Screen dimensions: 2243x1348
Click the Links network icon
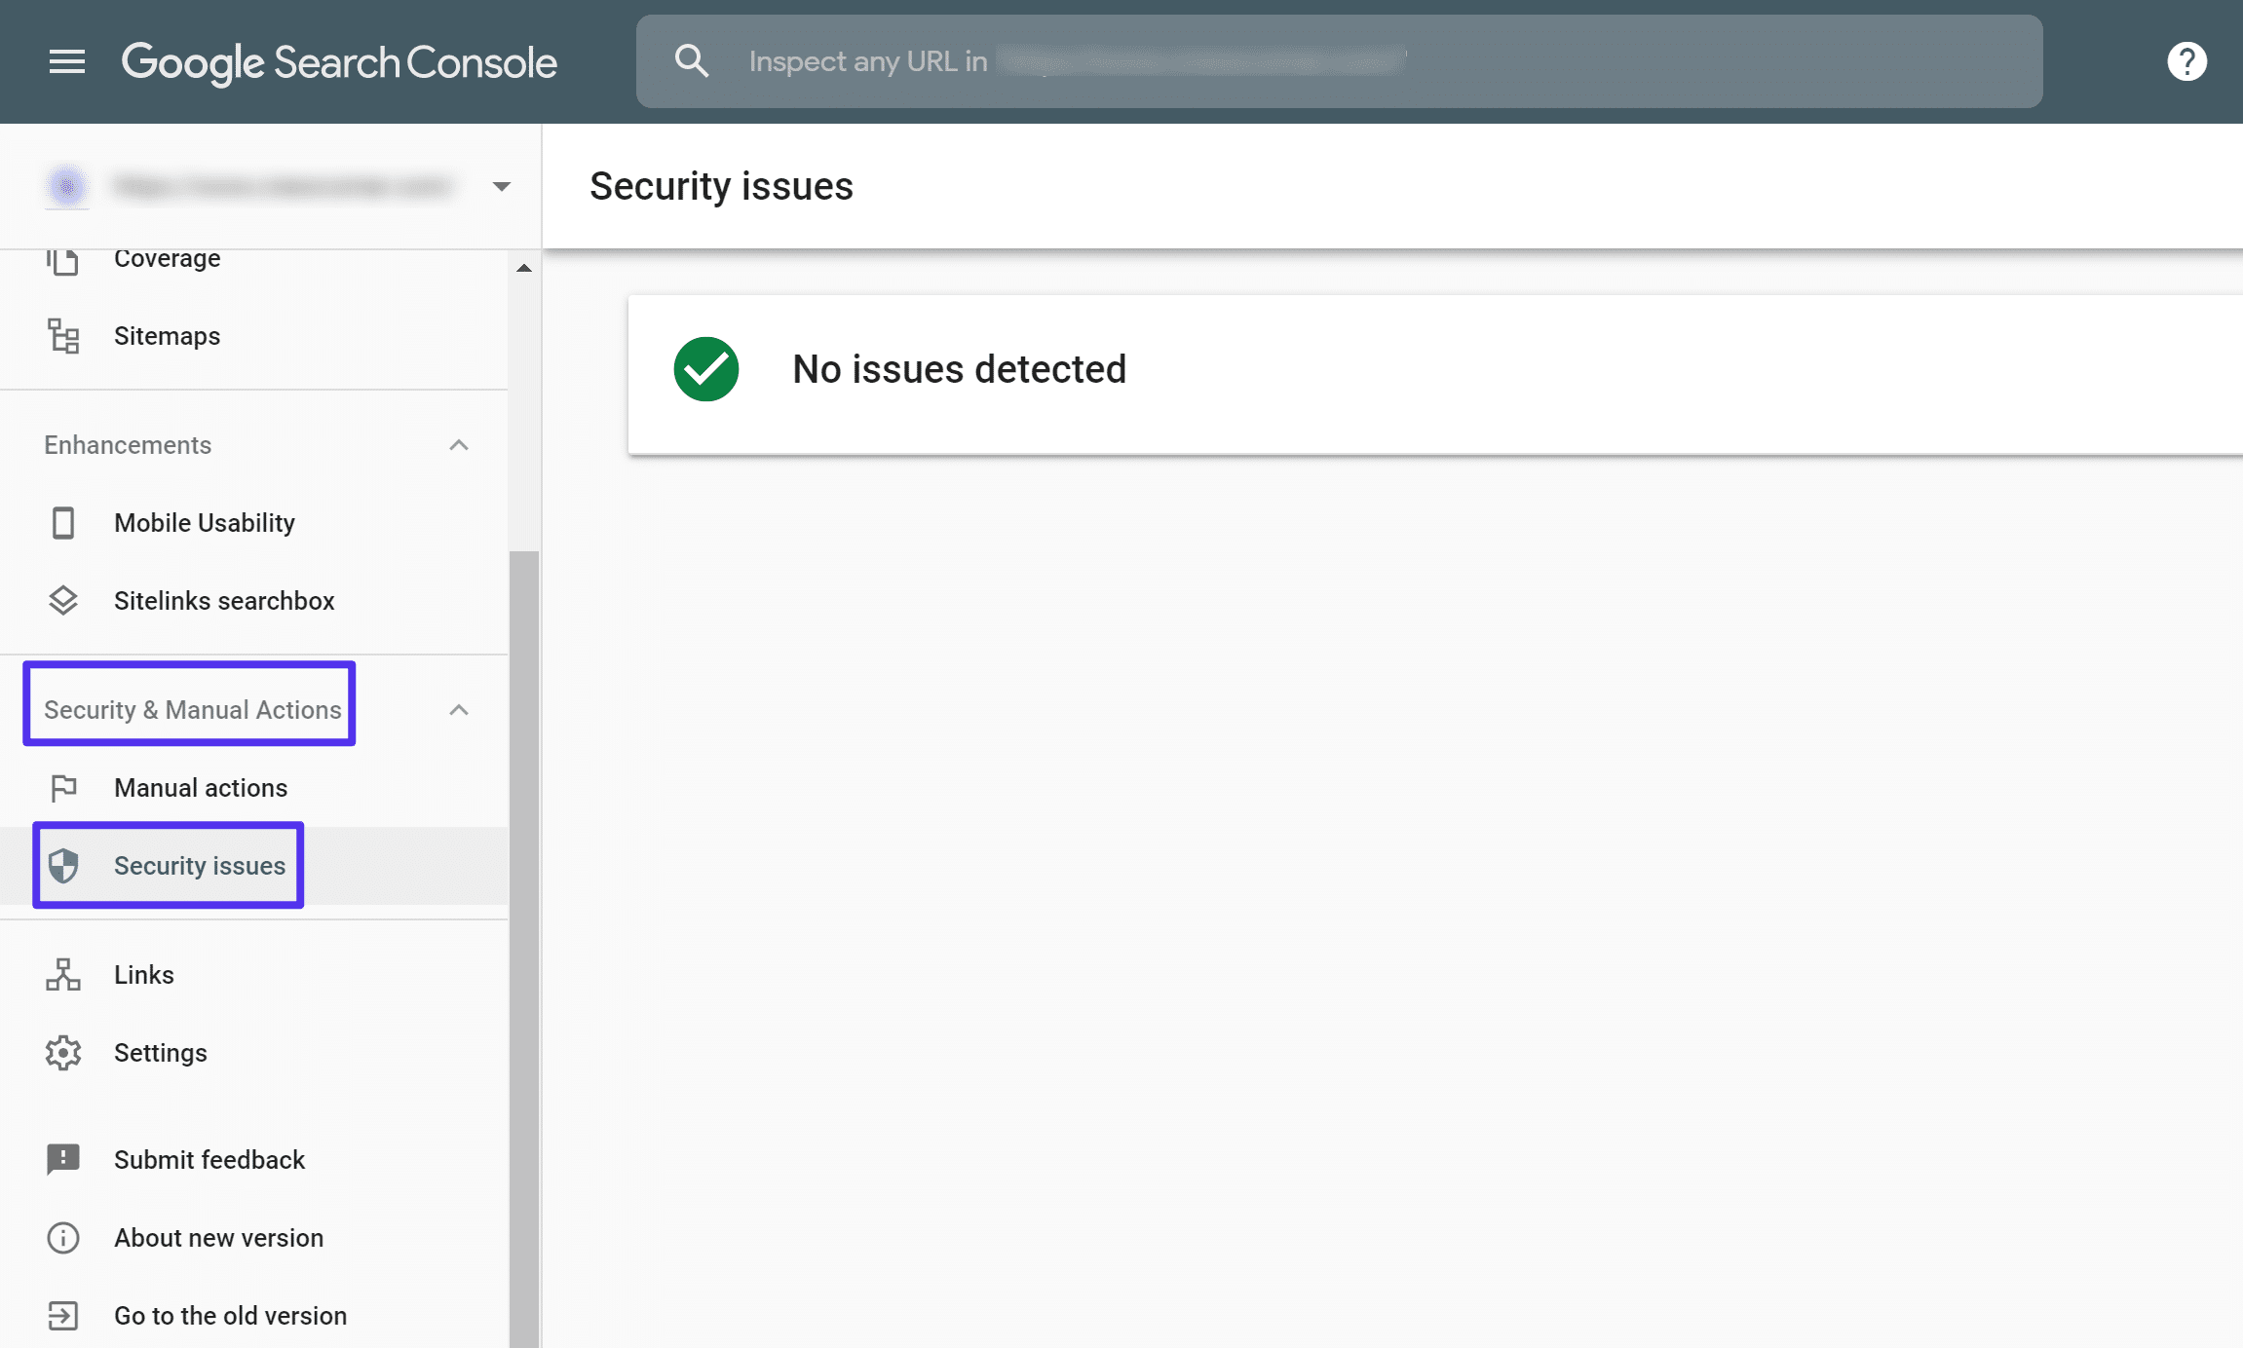(x=64, y=973)
